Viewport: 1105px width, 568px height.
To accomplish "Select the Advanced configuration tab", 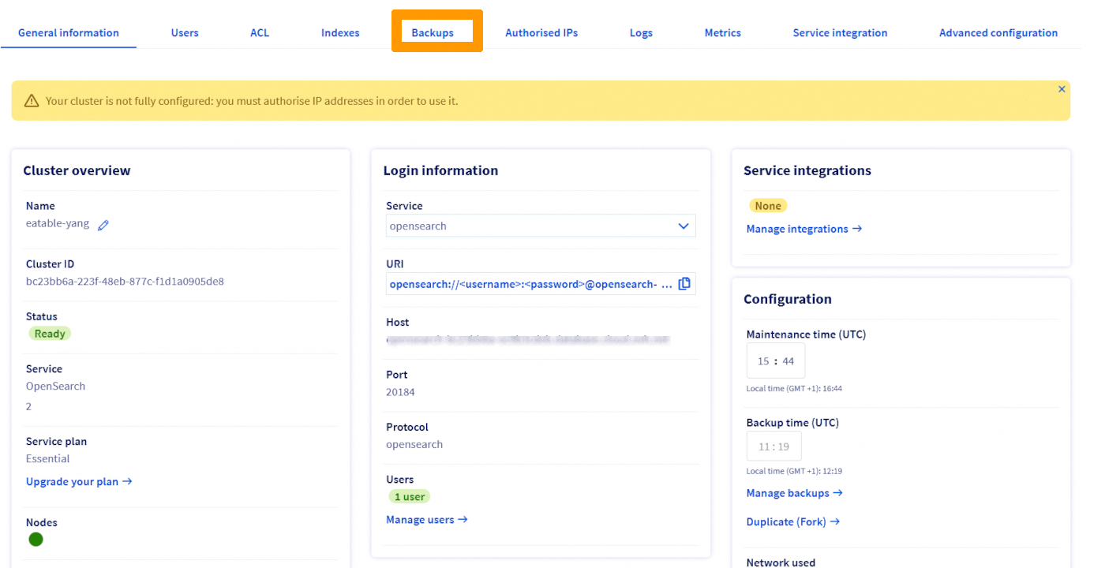I will tap(998, 33).
